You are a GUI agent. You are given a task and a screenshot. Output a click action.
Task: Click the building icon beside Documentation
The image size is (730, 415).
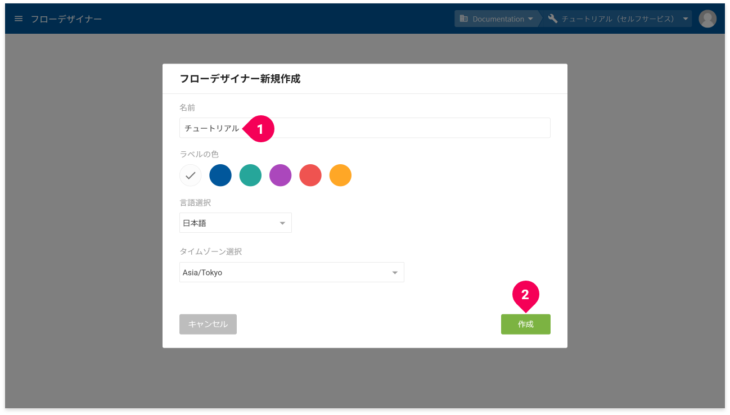pos(464,19)
